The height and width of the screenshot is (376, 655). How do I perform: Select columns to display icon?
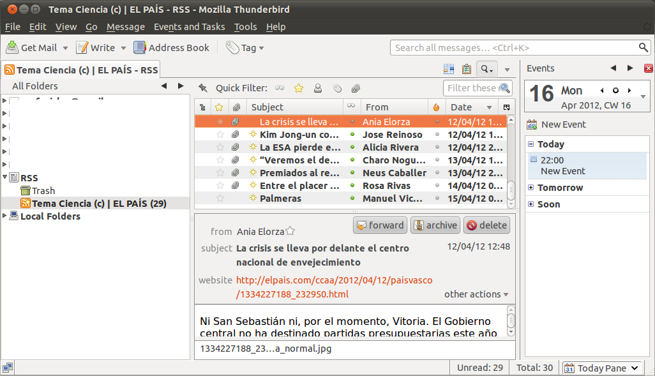click(x=507, y=107)
